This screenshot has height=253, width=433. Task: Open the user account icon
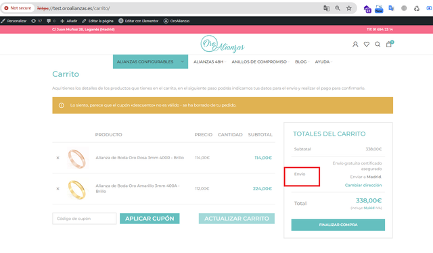tap(355, 44)
